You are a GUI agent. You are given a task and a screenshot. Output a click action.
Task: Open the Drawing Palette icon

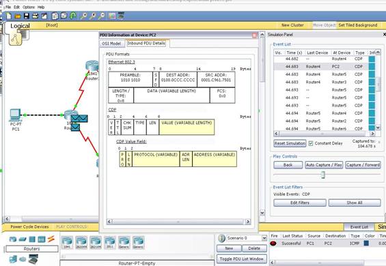112,16
